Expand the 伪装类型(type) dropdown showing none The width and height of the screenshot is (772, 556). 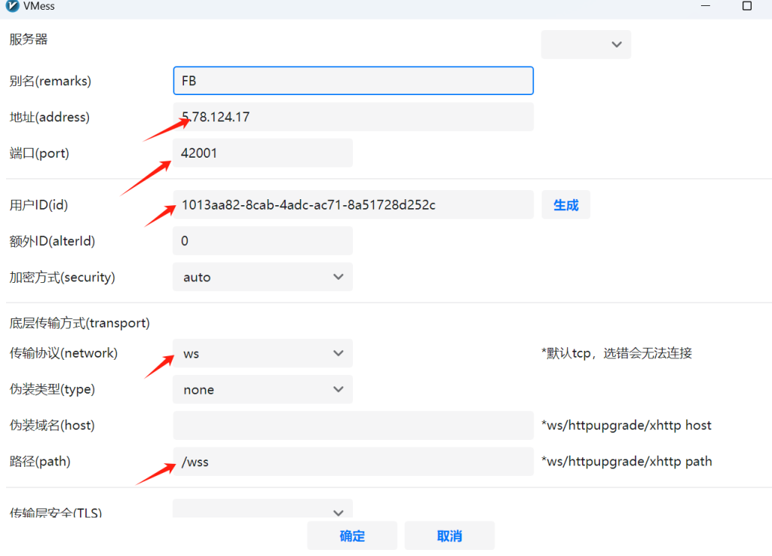pos(262,389)
